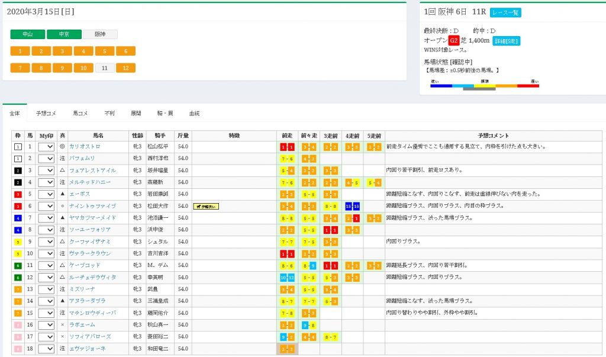This screenshot has width=606, height=357.
Task: Click the yellow 特徴 badge for ナイントゥファイブ
Action: coord(206,207)
